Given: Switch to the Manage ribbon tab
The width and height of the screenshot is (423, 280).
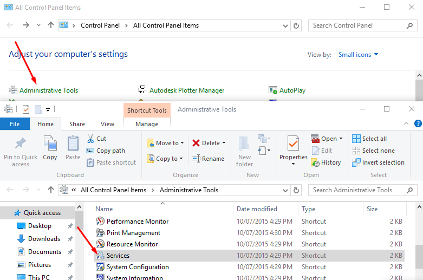Looking at the screenshot, I should 147,124.
